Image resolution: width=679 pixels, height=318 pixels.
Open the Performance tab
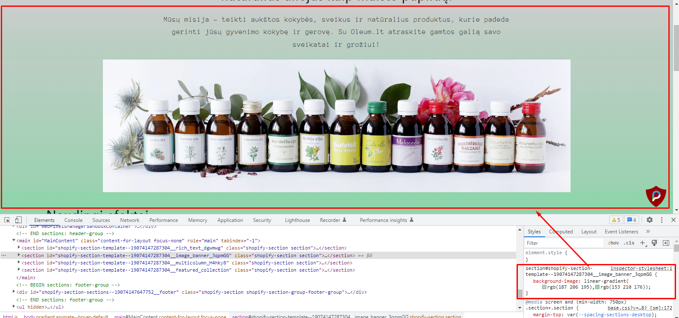[164, 220]
